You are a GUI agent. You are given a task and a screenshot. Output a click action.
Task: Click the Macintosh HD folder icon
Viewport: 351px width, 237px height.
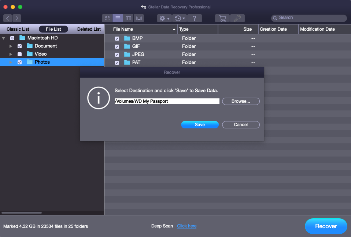pyautogui.click(x=22, y=38)
